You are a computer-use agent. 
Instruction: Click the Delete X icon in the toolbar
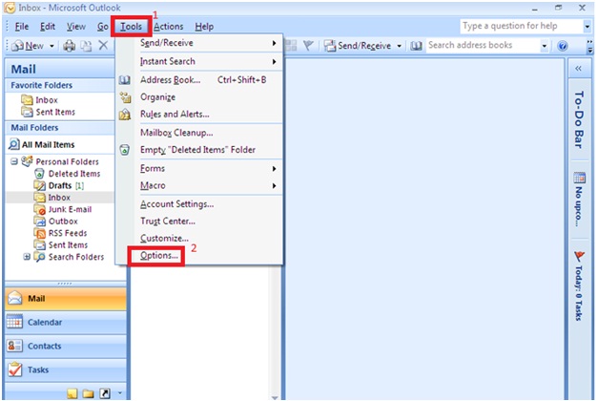click(x=103, y=46)
